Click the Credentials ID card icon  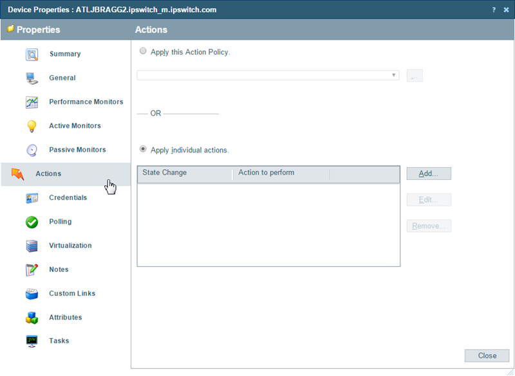[32, 198]
